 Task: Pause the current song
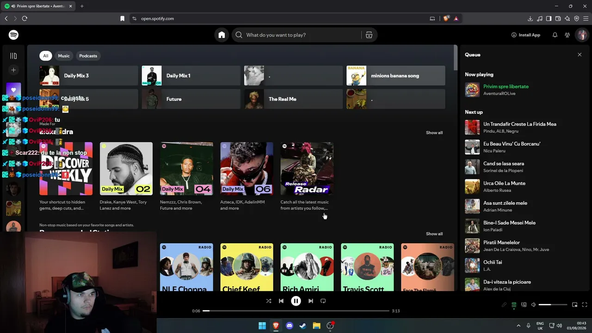pyautogui.click(x=296, y=301)
